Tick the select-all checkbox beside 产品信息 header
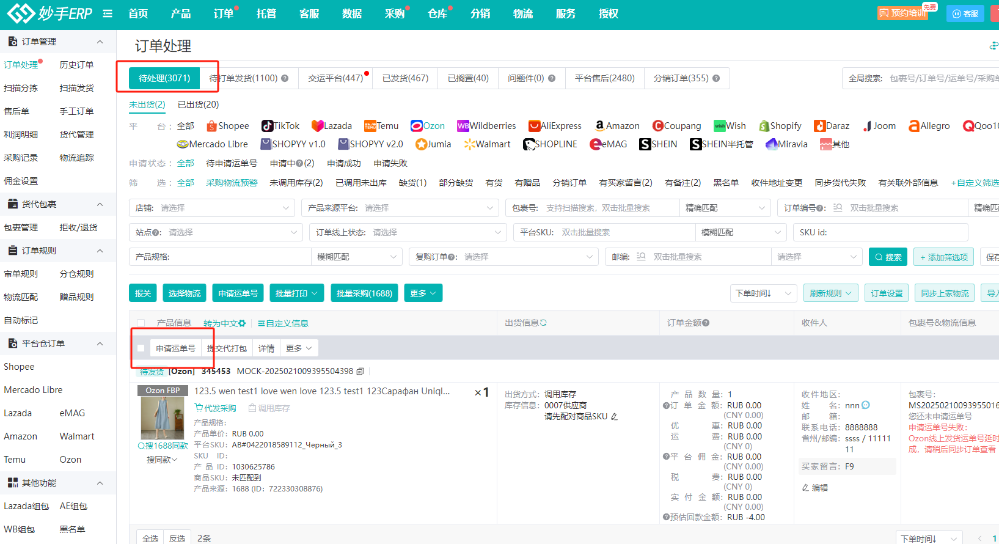Screen dimensions: 999x544 tap(141, 323)
